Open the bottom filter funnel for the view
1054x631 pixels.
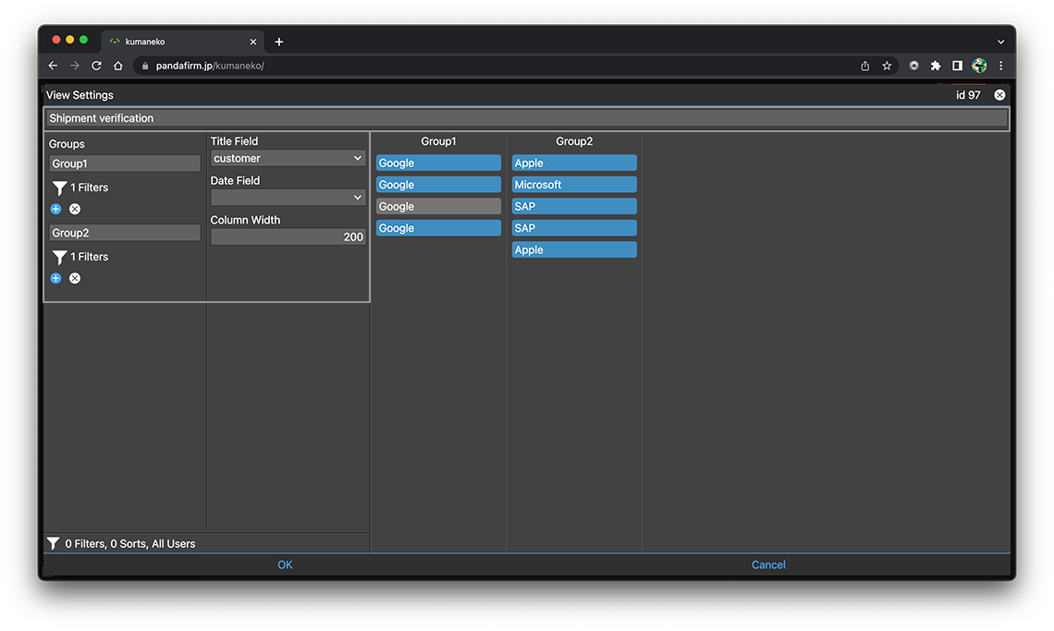[x=54, y=544]
